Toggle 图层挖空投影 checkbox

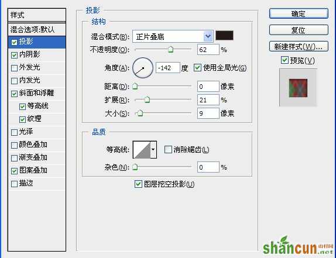coord(138,184)
